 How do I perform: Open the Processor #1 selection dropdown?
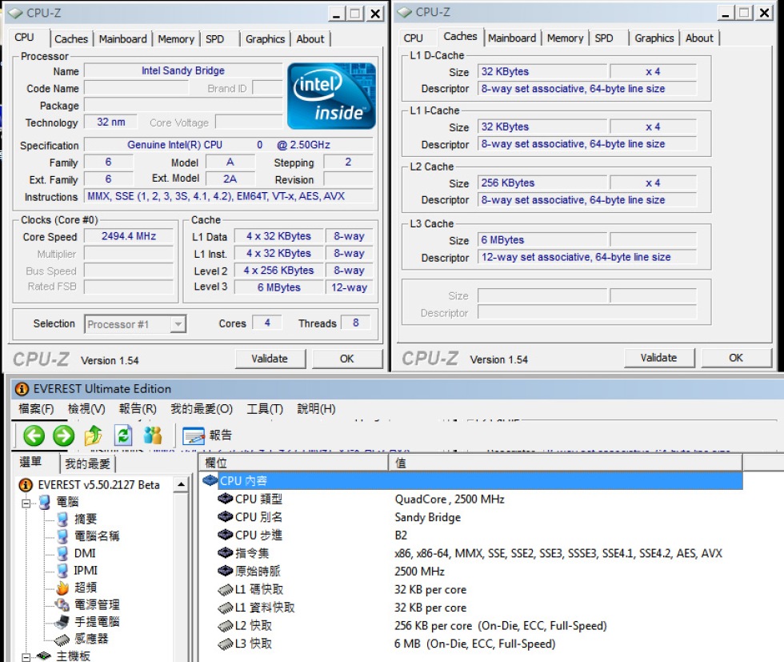tap(178, 324)
